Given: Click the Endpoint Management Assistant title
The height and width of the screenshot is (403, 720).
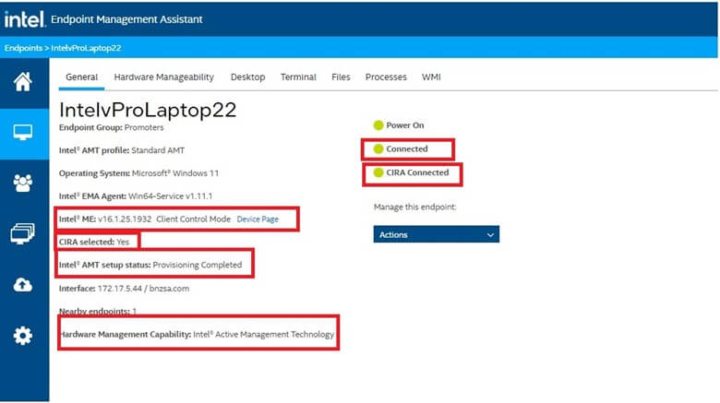Looking at the screenshot, I should (x=126, y=19).
